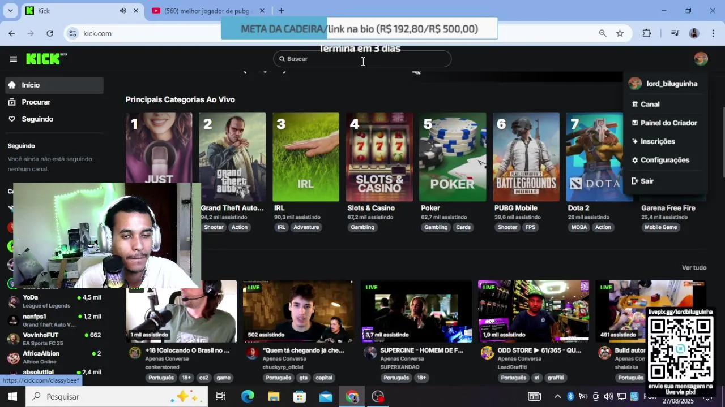Viewport: 725px width, 407px height.
Task: Reload the kick.com page
Action: (50, 33)
